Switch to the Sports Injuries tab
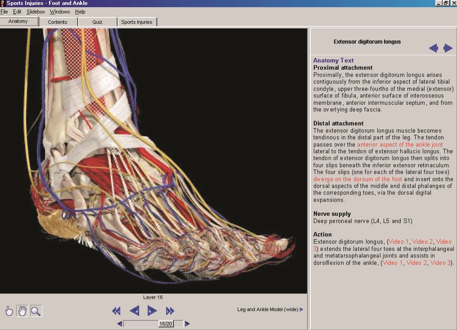Image resolution: width=457 pixels, height=330 pixels. pyautogui.click(x=137, y=22)
